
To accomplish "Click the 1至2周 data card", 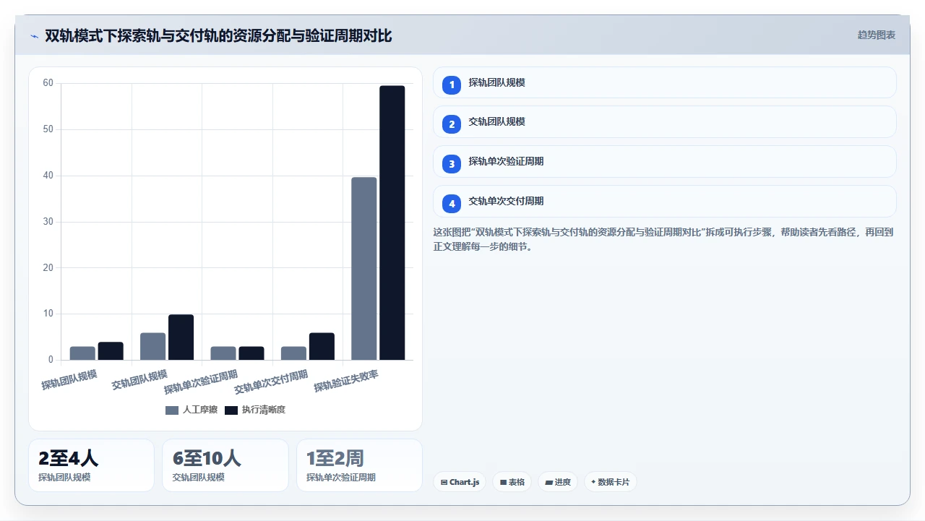I will (x=359, y=465).
